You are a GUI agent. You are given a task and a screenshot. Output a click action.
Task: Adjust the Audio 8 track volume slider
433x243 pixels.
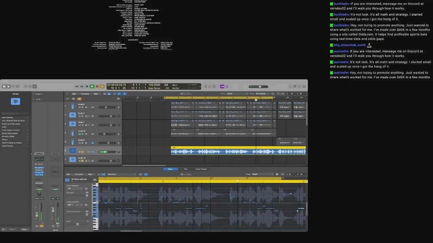coord(107,107)
